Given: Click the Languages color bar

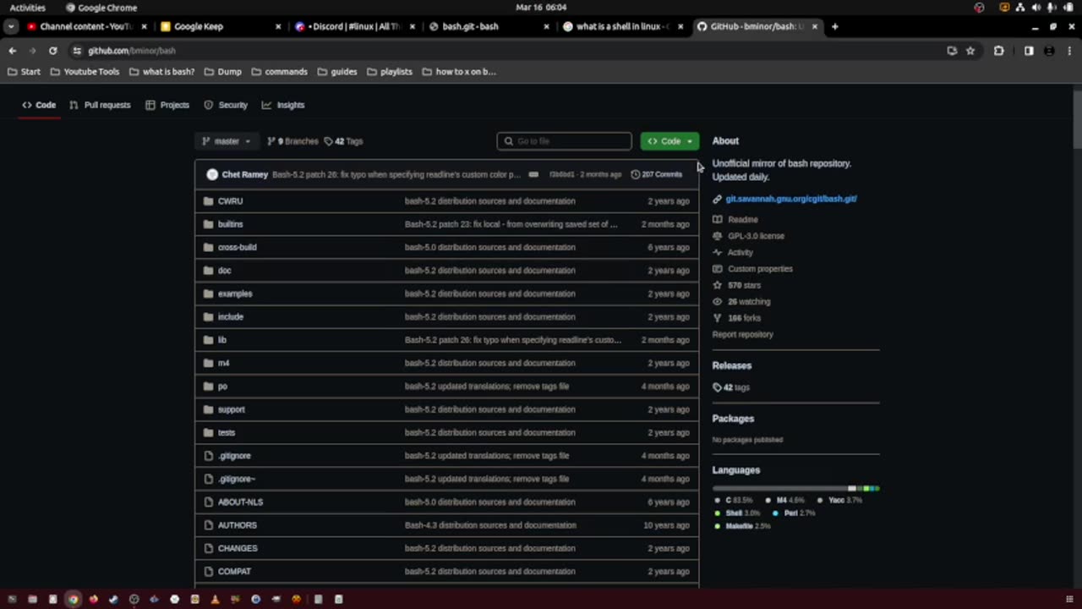Looking at the screenshot, I should (795, 489).
